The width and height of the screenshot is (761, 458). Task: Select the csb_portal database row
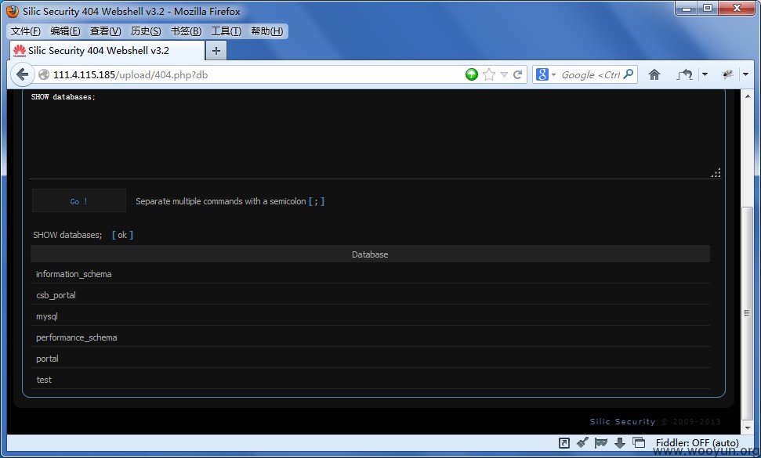click(370, 294)
